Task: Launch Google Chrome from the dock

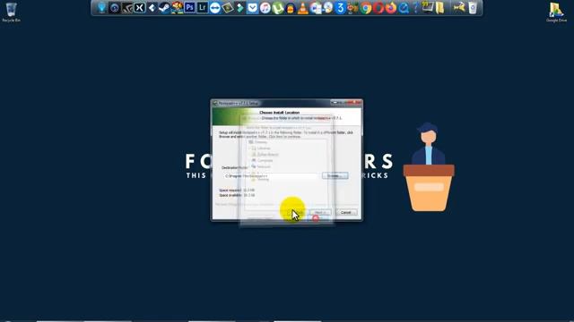Action: pos(365,8)
